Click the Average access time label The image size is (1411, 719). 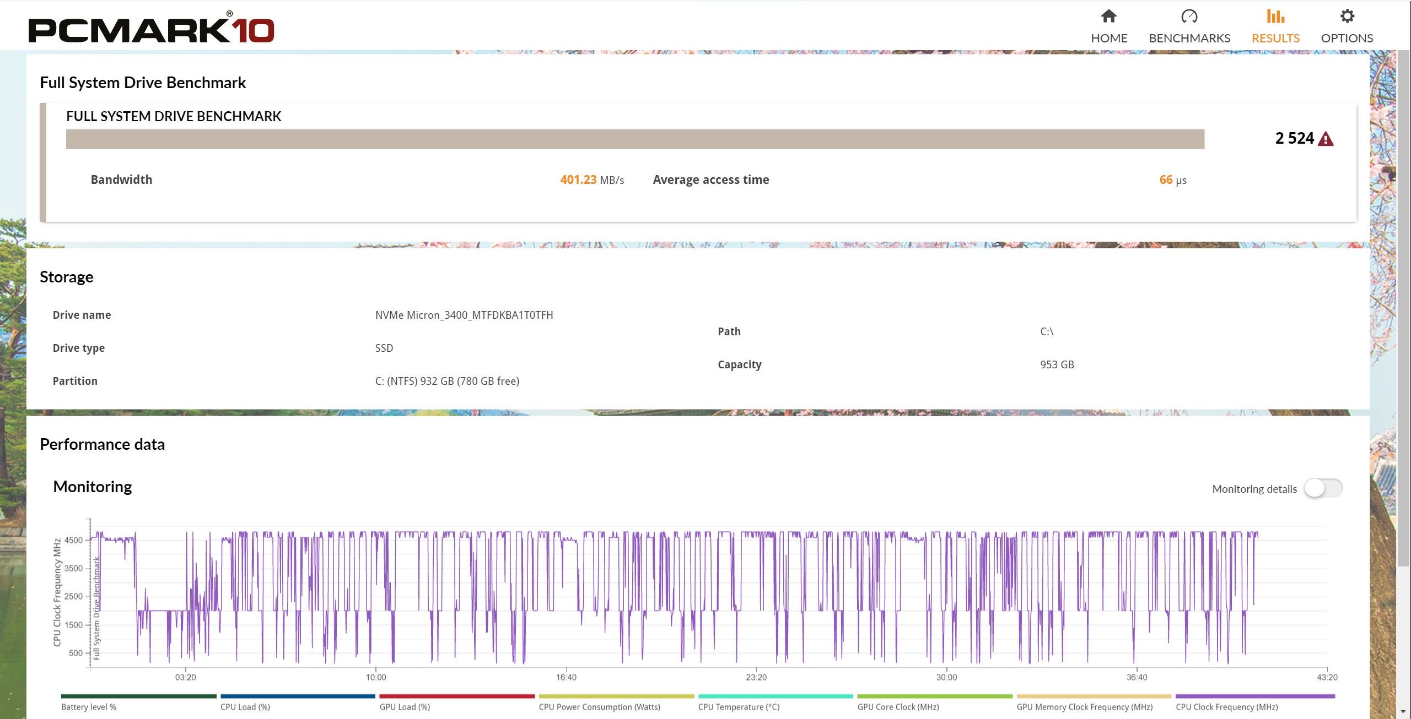pyautogui.click(x=711, y=179)
